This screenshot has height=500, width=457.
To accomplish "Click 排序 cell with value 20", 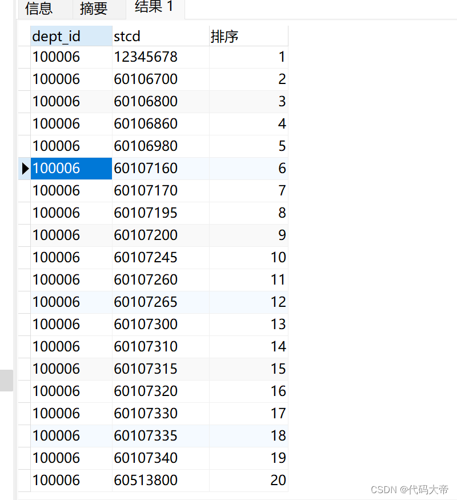I will [248, 480].
